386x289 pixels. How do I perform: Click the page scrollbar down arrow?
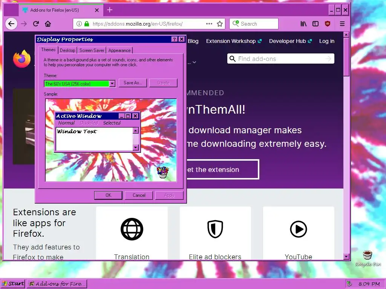tap(346, 257)
